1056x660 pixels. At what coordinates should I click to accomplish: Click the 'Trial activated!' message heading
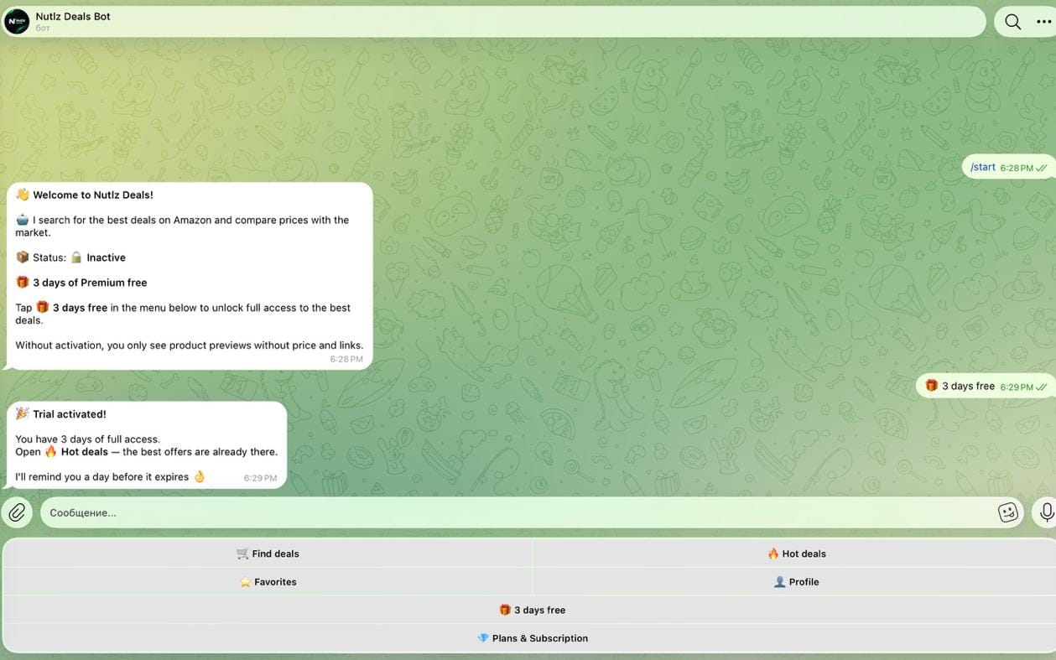(69, 414)
